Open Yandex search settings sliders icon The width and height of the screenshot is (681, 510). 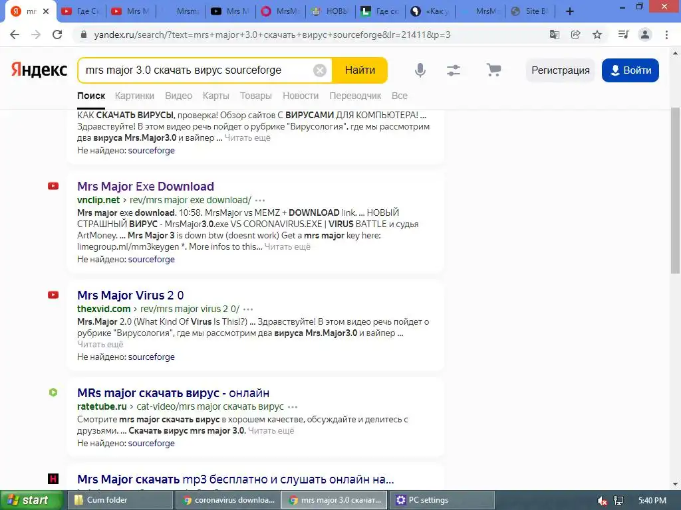[x=454, y=70]
